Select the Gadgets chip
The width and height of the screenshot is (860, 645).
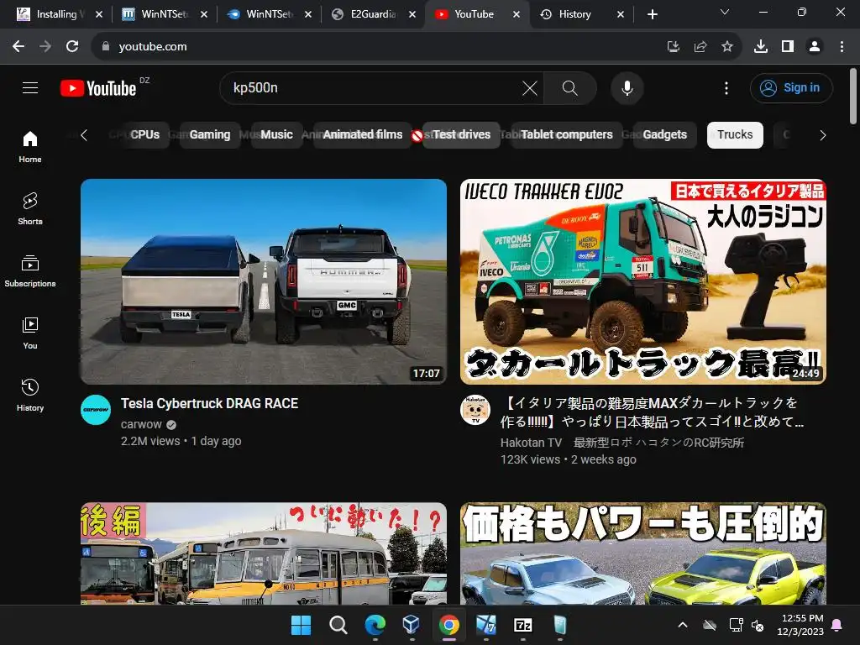[665, 135]
